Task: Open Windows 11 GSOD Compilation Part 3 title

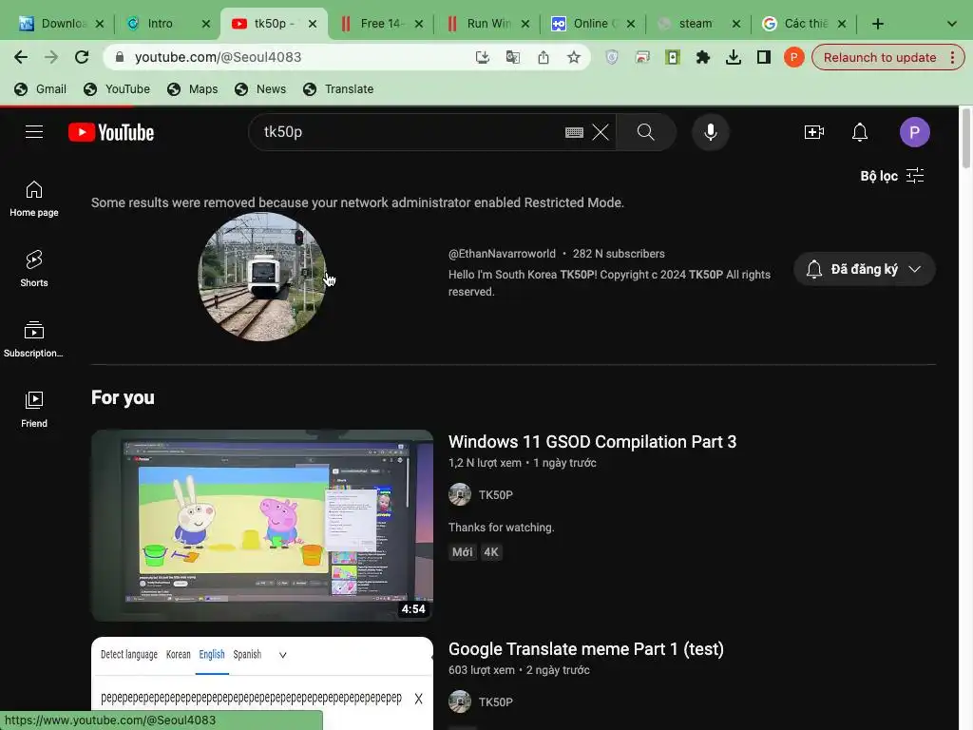Action: pyautogui.click(x=592, y=442)
